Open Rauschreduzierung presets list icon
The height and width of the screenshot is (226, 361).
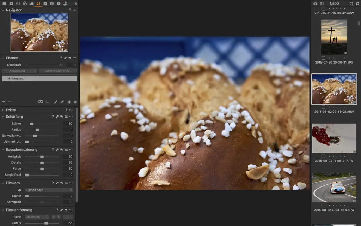tap(66, 150)
